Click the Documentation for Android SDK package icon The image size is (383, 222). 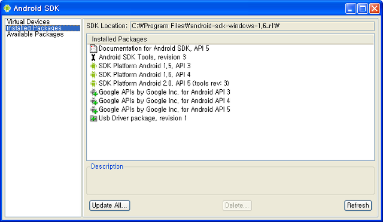93,48
